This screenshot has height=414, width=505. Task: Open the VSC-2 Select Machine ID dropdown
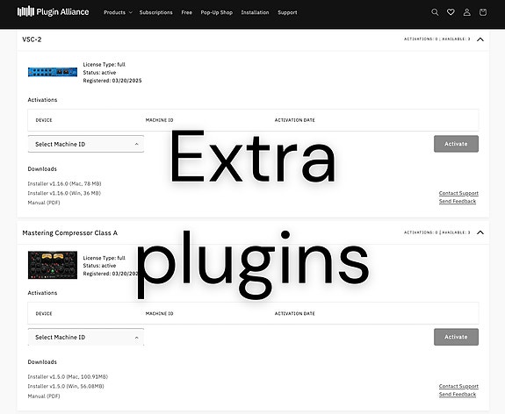[86, 144]
